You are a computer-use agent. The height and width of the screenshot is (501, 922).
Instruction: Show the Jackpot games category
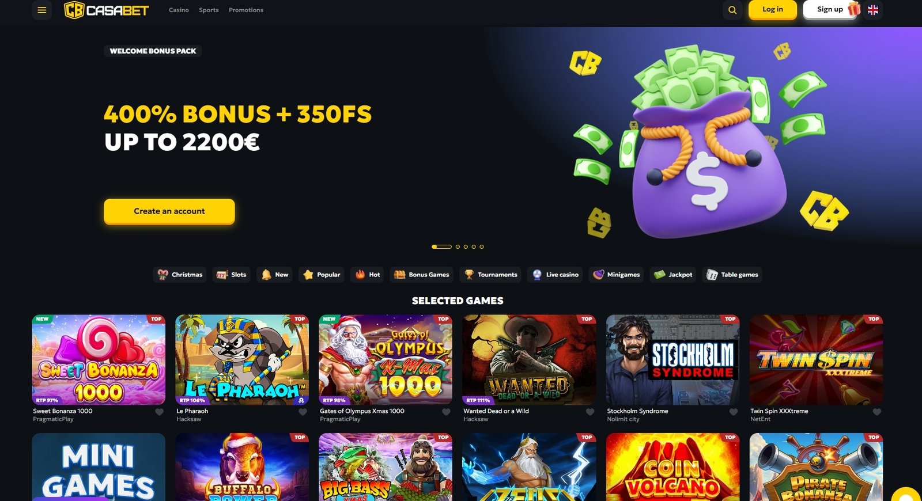[x=673, y=275]
